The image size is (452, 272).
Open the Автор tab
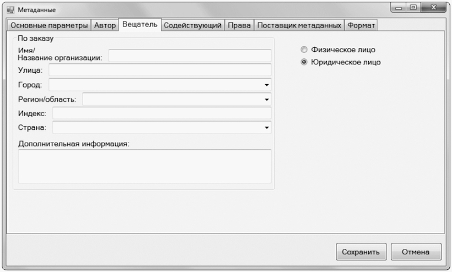pyautogui.click(x=105, y=25)
